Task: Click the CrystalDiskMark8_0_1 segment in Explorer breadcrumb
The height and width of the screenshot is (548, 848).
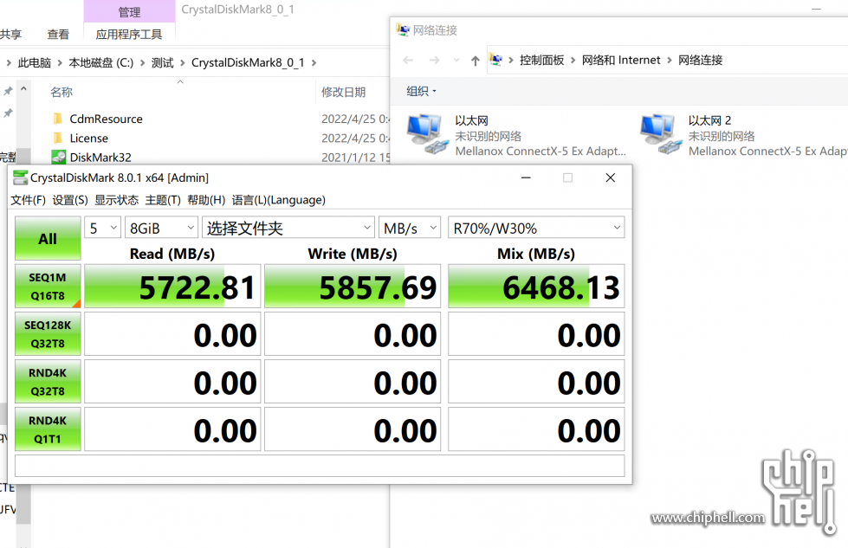Action: 248,62
